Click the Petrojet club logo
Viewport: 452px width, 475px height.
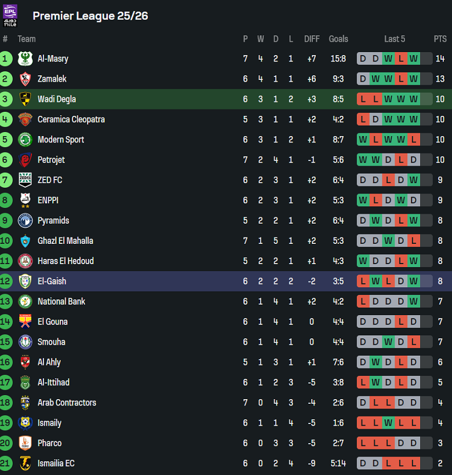25,160
